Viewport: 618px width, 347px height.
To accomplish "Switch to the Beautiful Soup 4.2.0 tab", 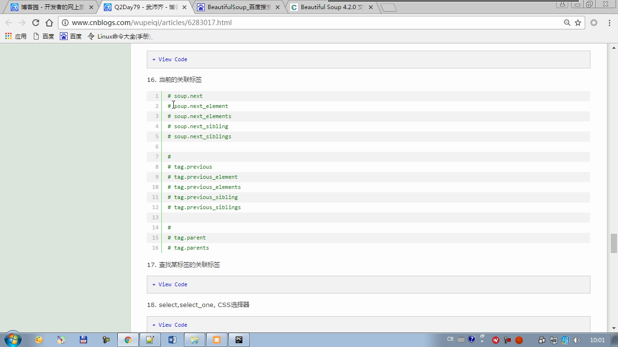I will (x=331, y=7).
